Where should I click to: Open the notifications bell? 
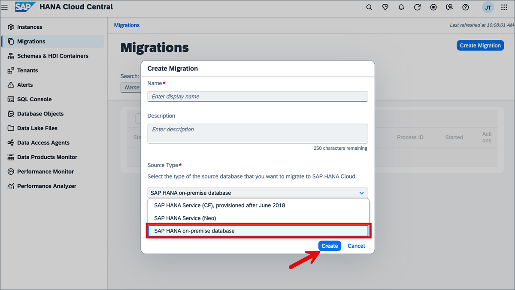point(401,7)
